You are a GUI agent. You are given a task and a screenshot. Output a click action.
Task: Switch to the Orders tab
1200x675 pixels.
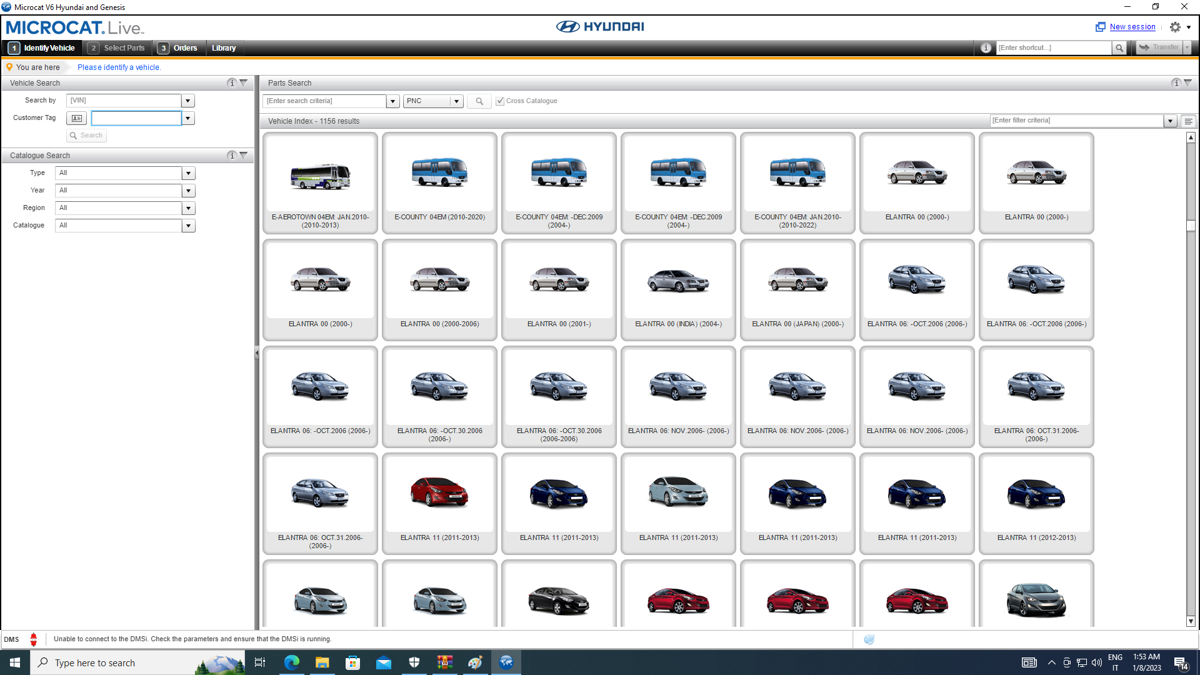(x=178, y=48)
